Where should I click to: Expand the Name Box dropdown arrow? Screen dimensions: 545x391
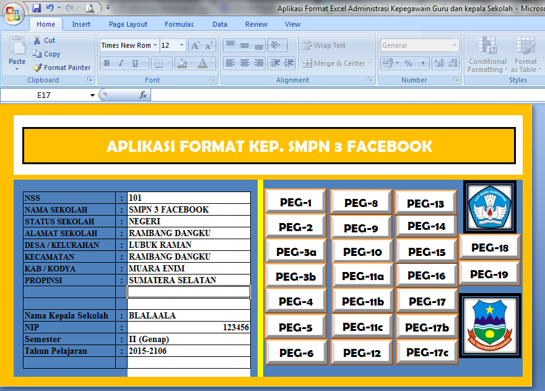92,95
